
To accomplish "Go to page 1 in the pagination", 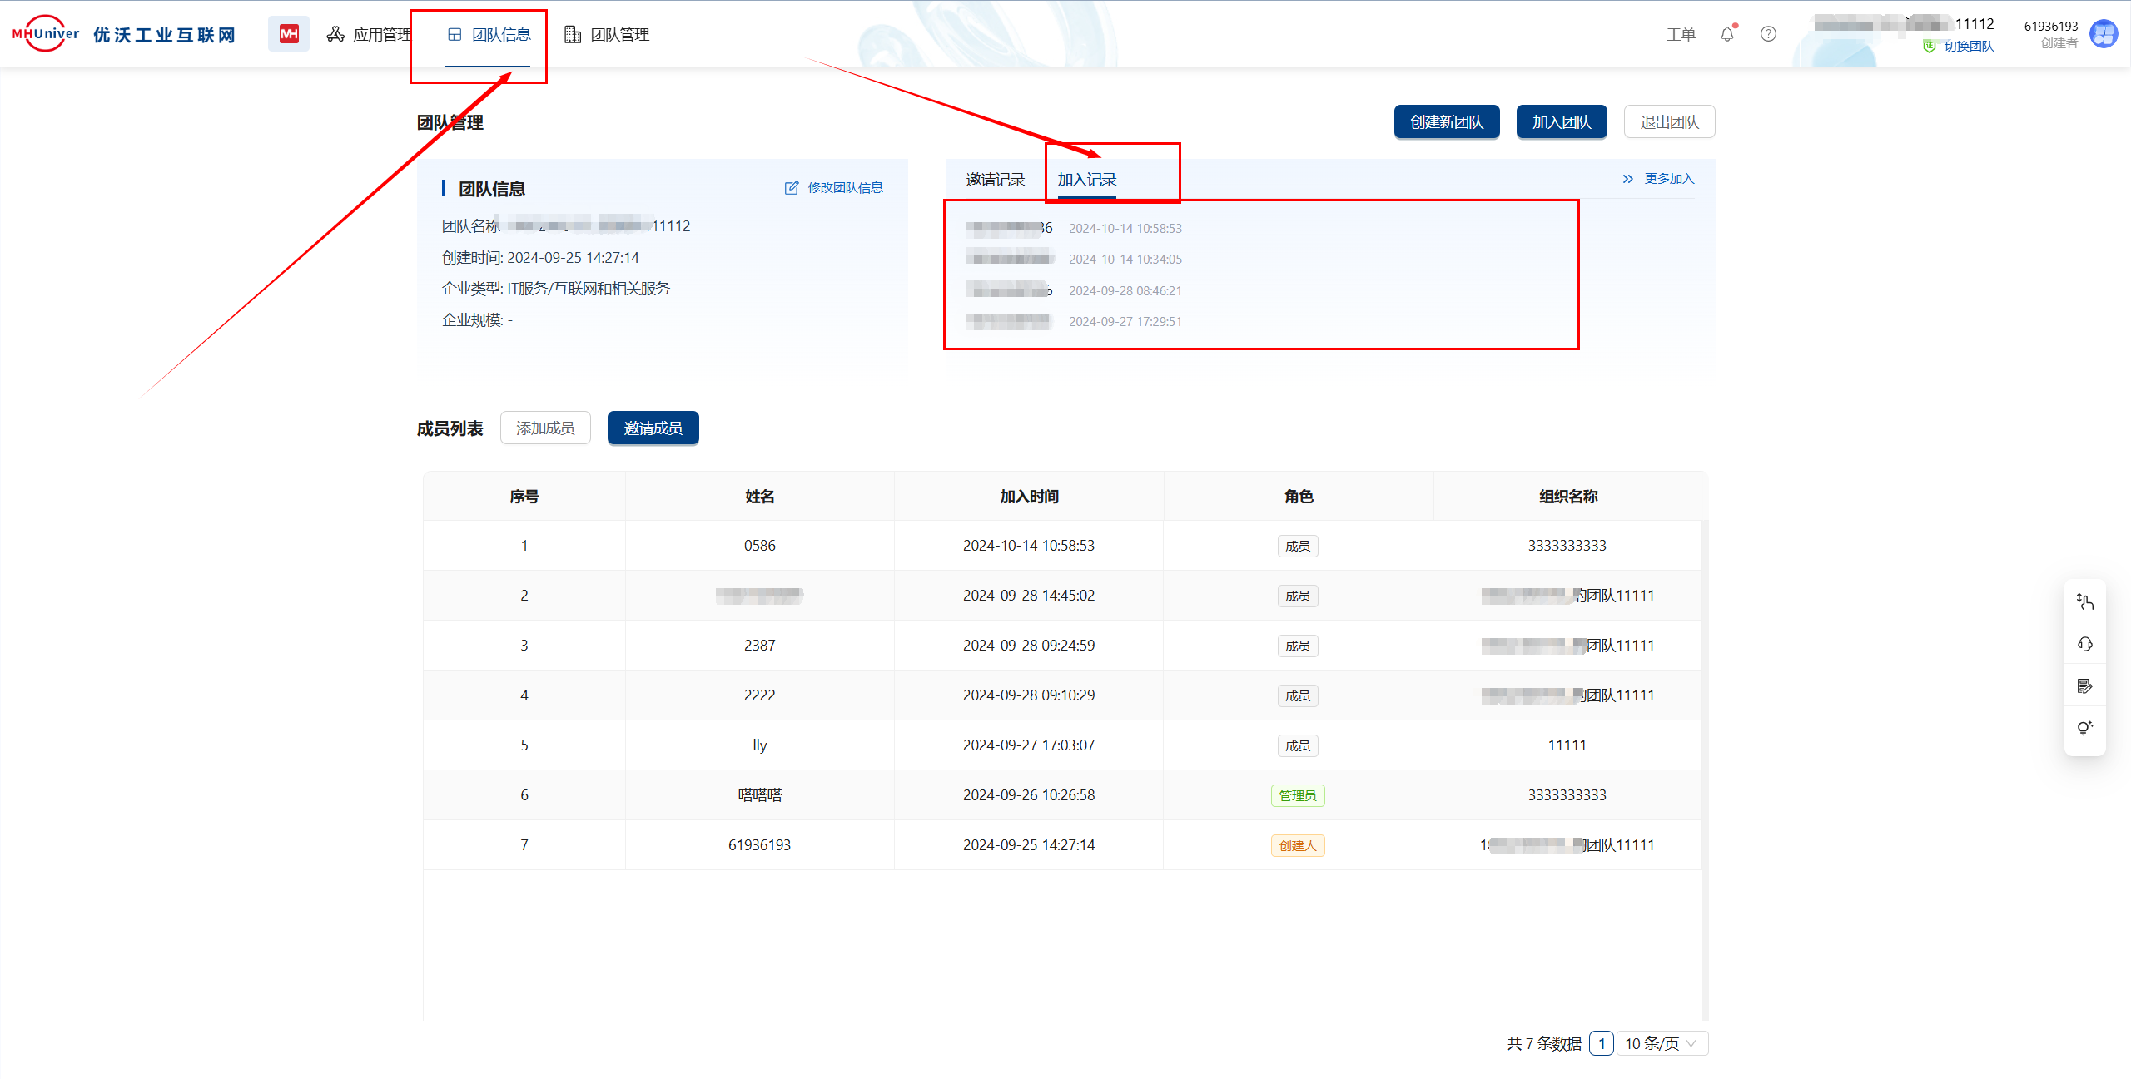I will coord(1601,1043).
